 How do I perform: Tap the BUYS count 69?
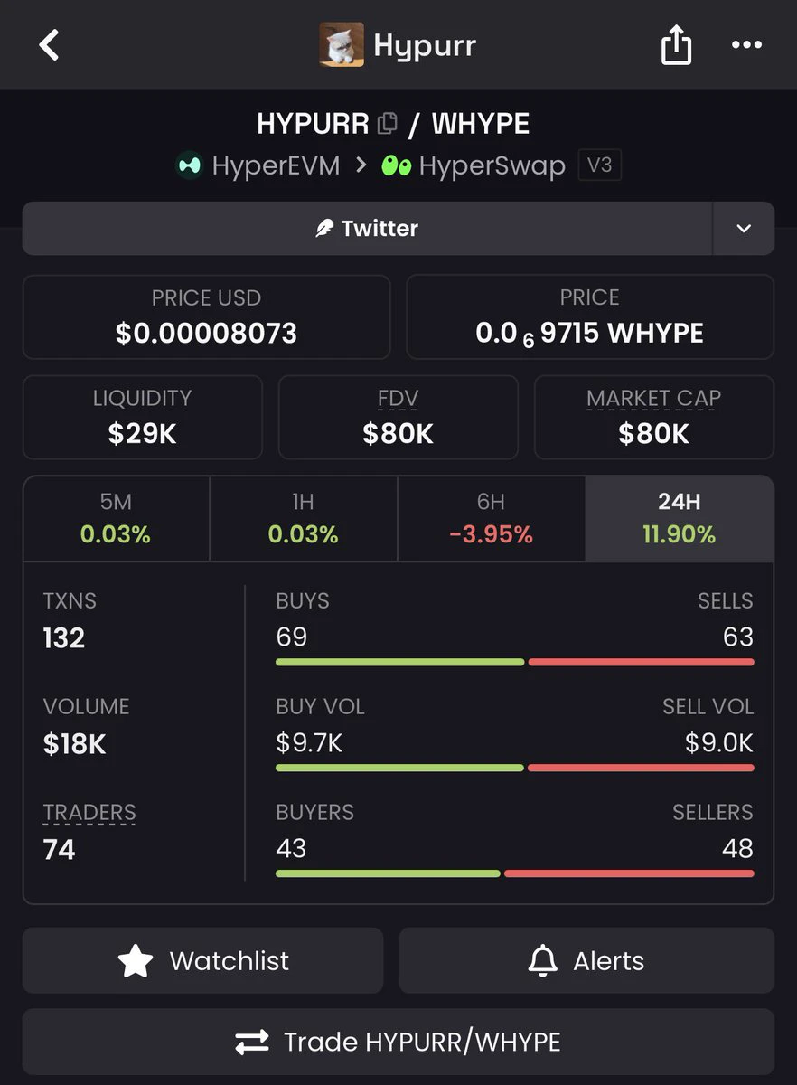tap(292, 637)
